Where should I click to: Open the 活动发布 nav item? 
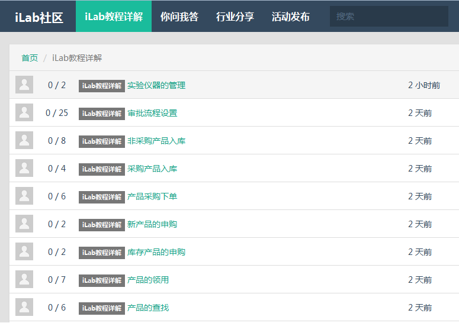point(291,17)
